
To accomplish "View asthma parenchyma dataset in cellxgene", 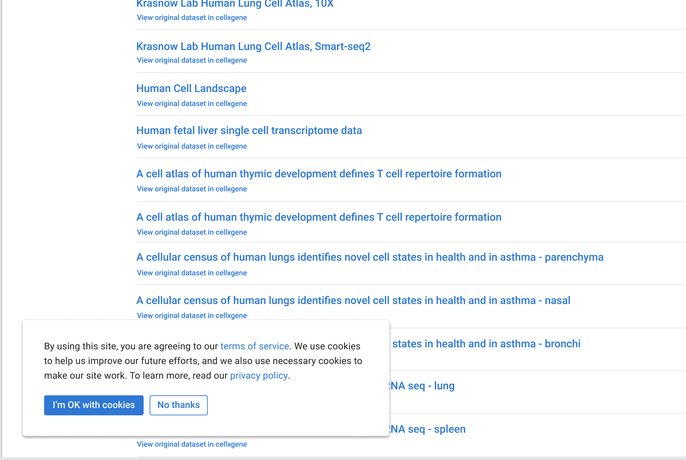I will (x=191, y=273).
